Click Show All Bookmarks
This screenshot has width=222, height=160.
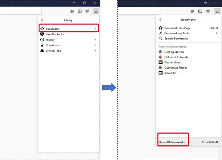(x=172, y=142)
